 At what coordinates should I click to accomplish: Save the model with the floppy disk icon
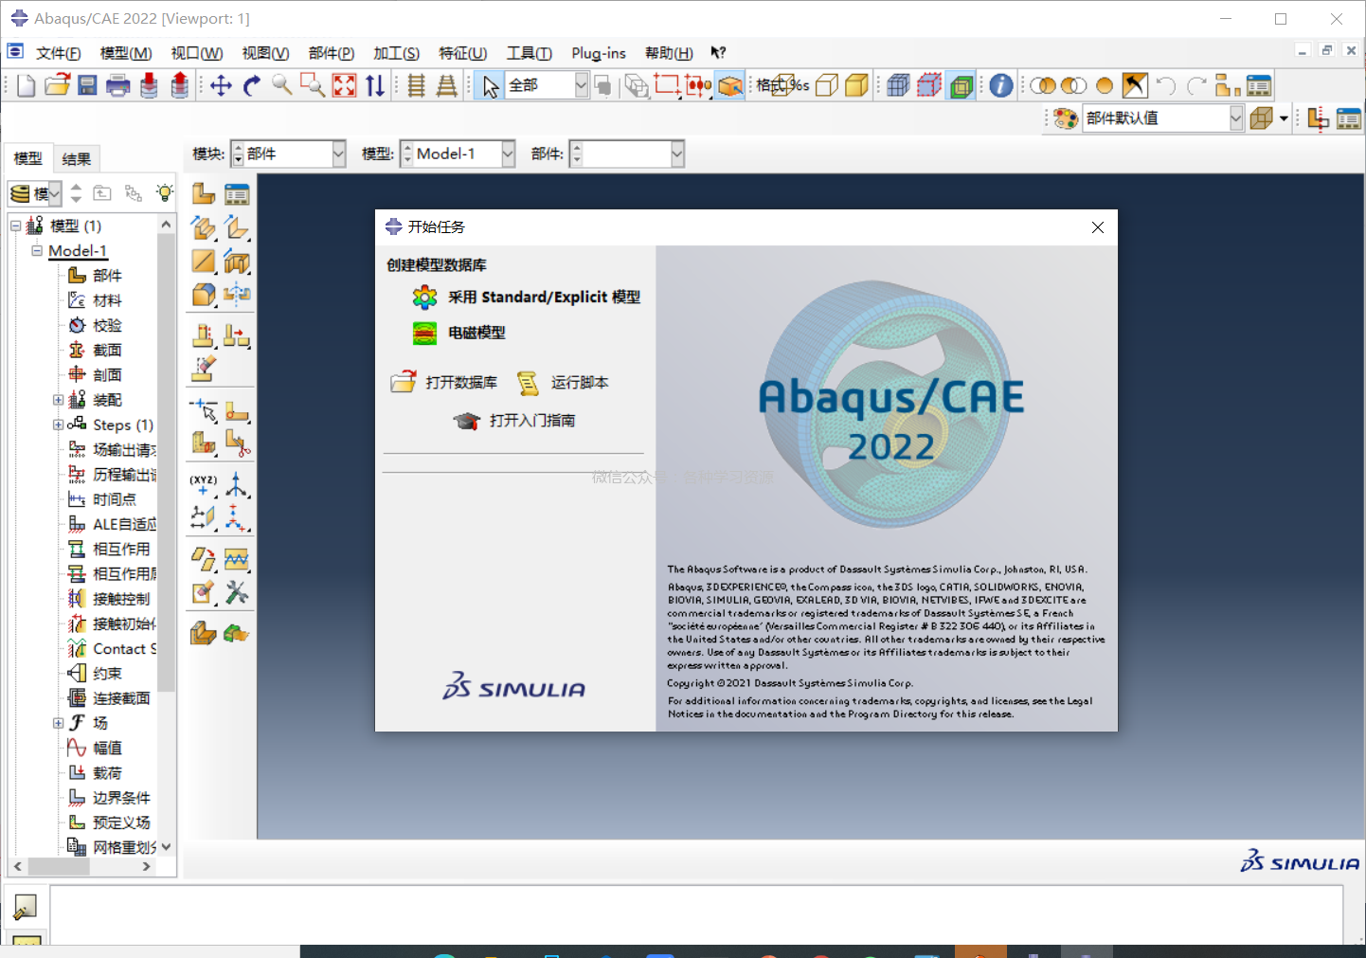pos(87,86)
